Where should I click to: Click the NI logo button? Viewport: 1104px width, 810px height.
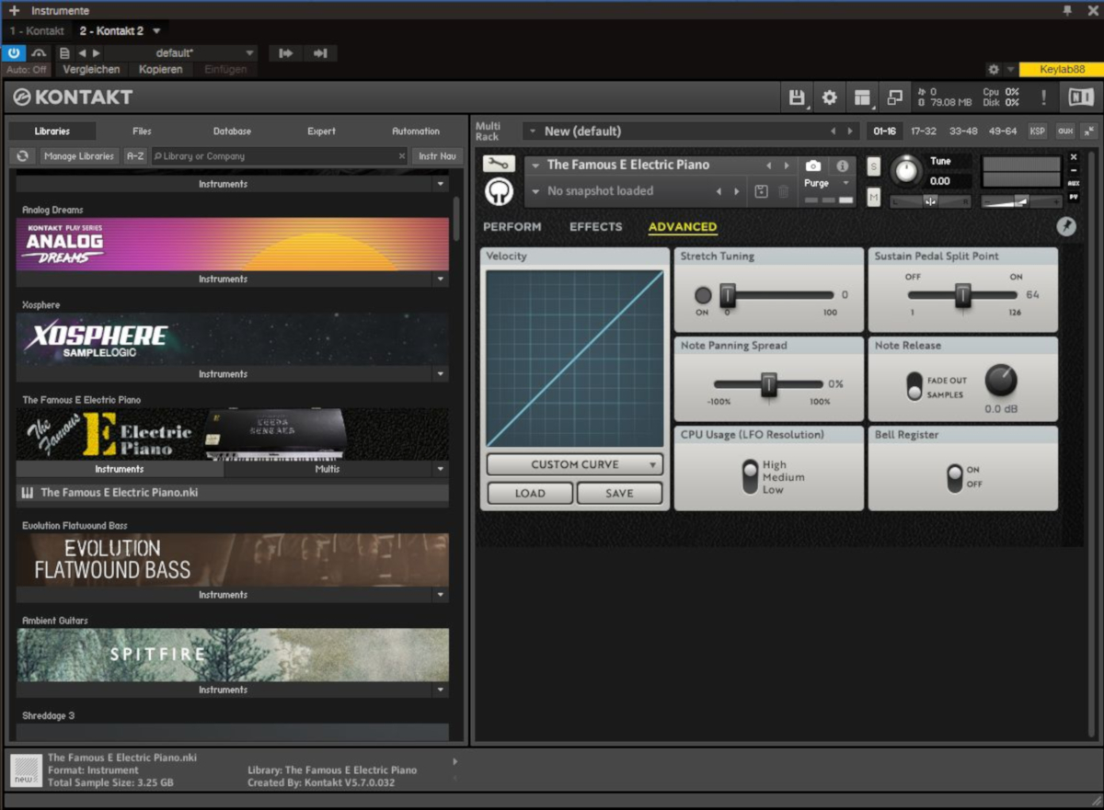click(1080, 97)
